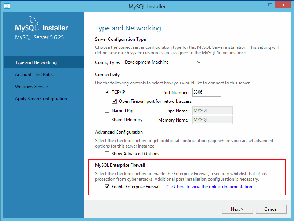Click the Cancel button
This screenshot has height=221, width=294.
(271, 209)
